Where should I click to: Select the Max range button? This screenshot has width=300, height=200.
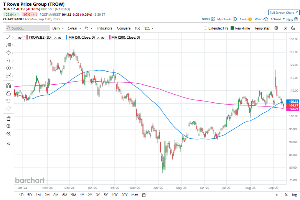(x=135, y=195)
